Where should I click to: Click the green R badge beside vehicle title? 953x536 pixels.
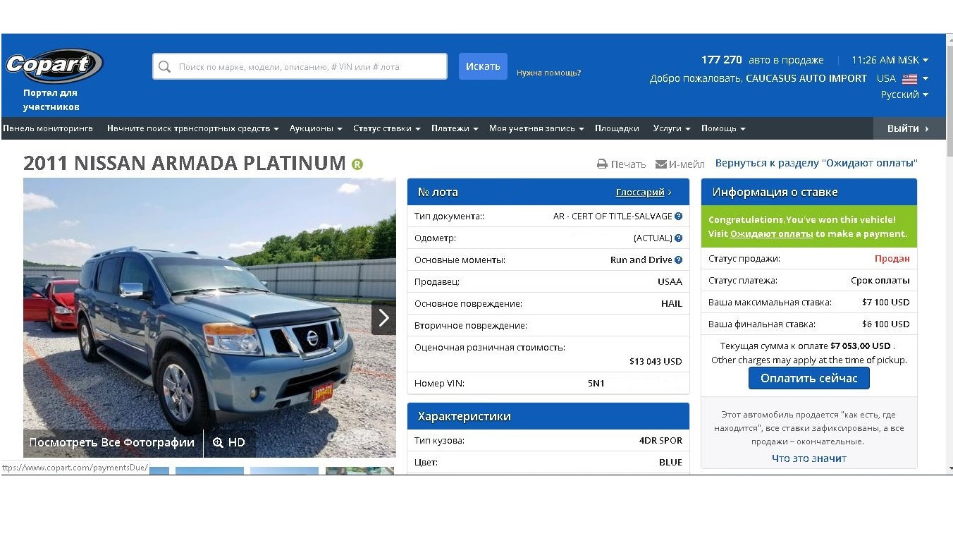357,164
